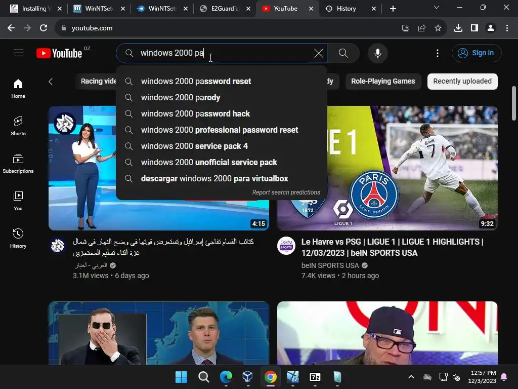518x389 pixels.
Task: Click the youtube.com address bar
Action: (228, 28)
